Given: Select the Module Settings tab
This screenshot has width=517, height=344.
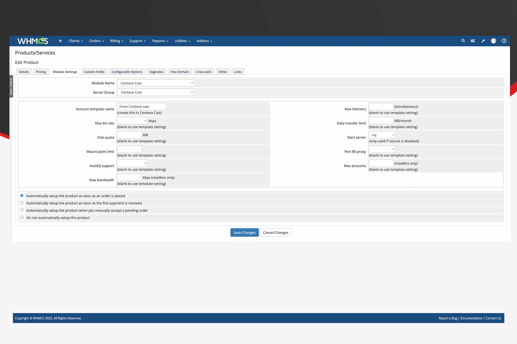Looking at the screenshot, I should [x=65, y=72].
